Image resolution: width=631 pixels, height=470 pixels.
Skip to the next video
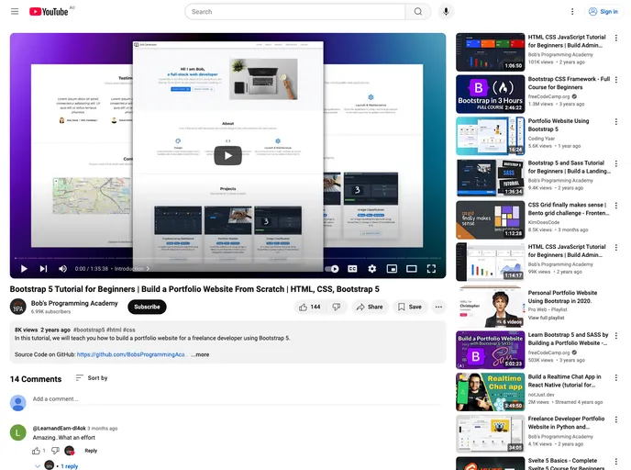tap(43, 269)
